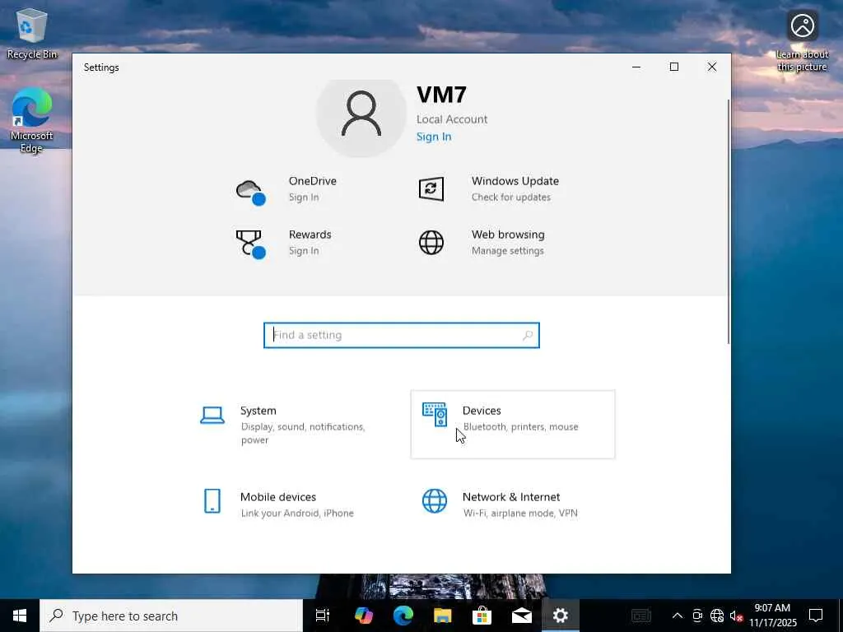Click the Wi-Fi, airplane mode, VPN description
The image size is (843, 632).
[x=520, y=513]
